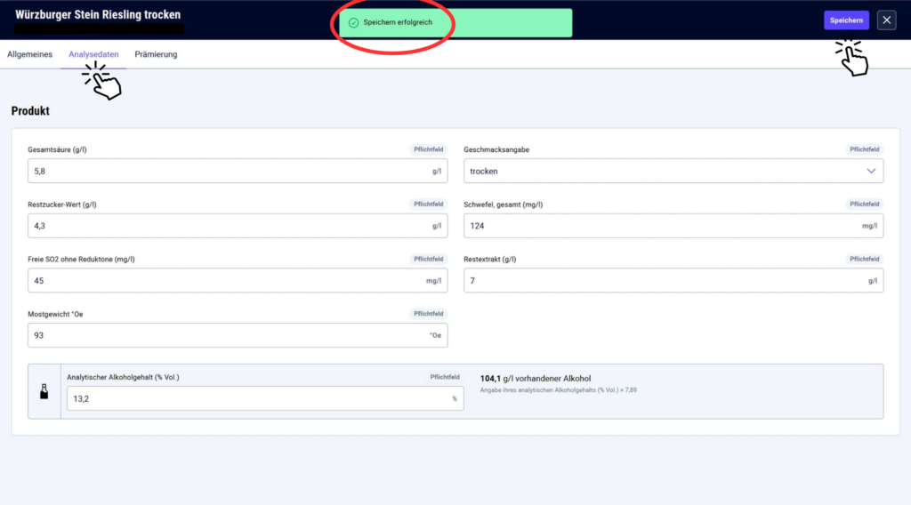The height and width of the screenshot is (505, 911).
Task: Click the Schwefel, gesamt input field
Action: 673,226
